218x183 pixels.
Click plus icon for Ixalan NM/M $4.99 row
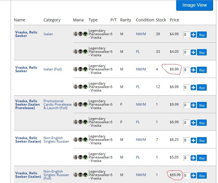(x=193, y=35)
